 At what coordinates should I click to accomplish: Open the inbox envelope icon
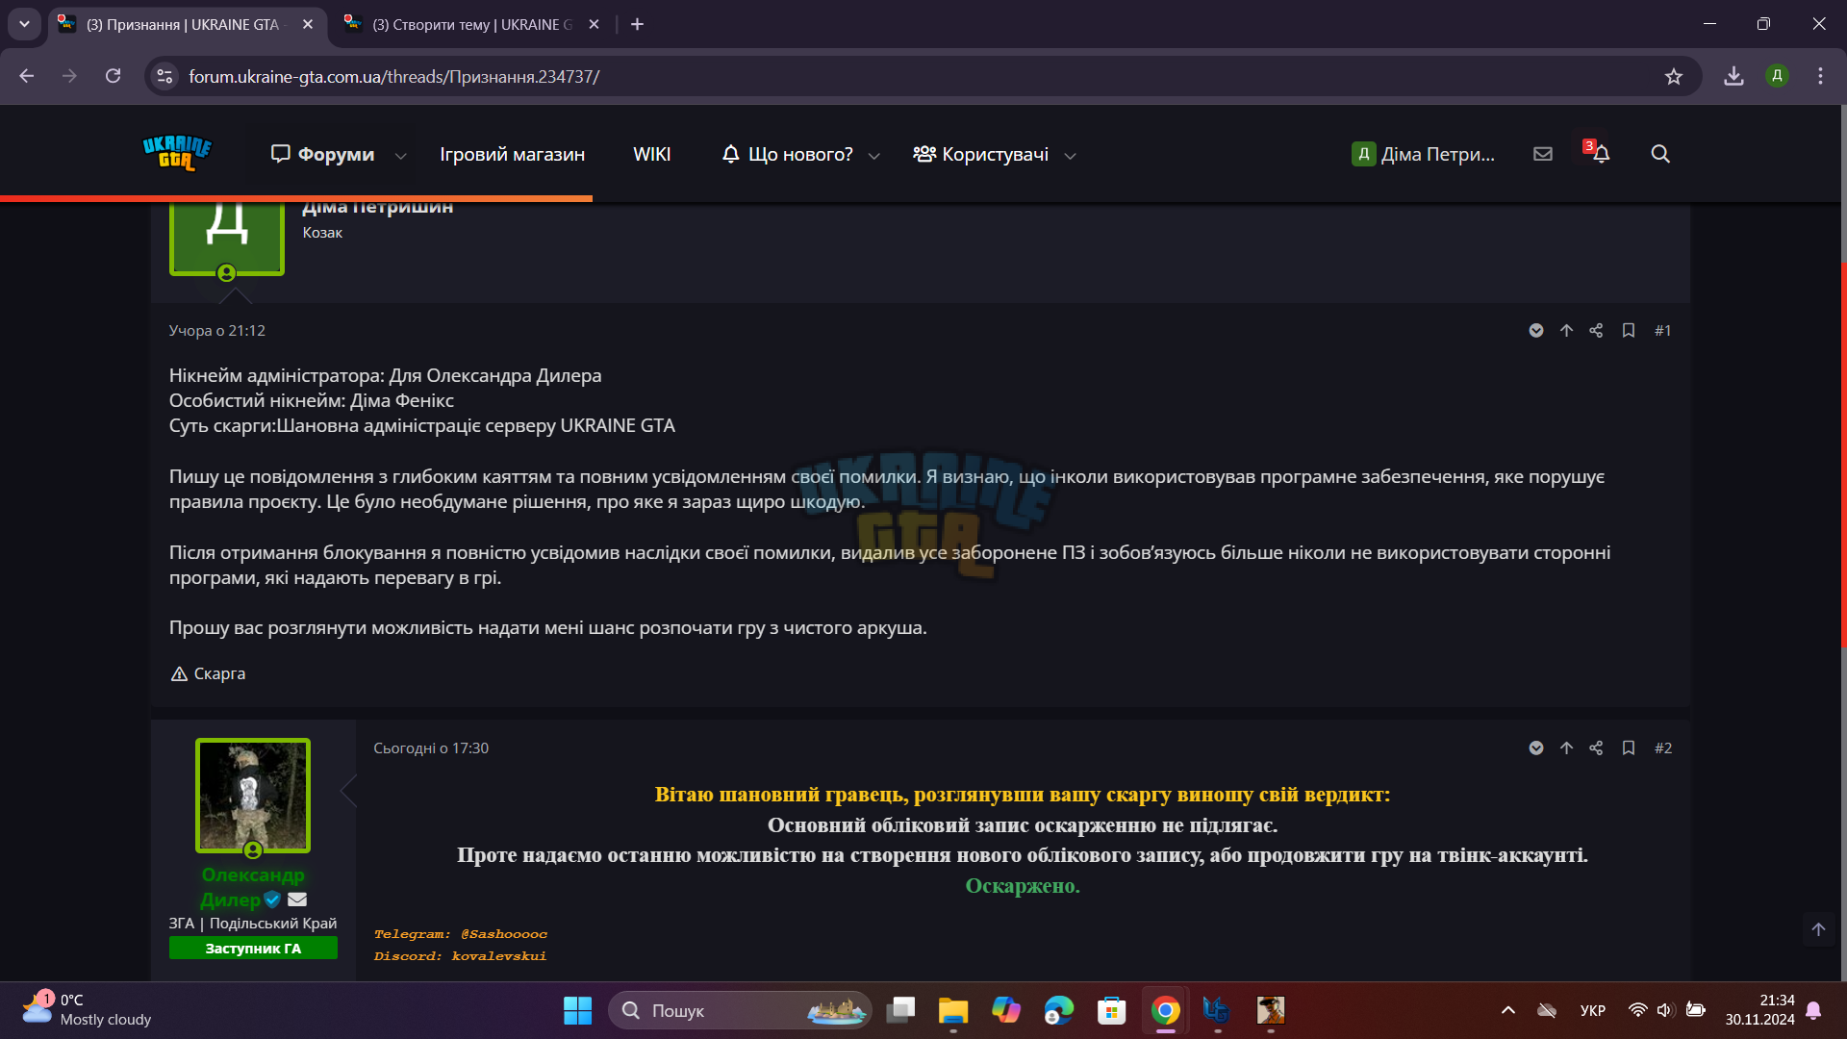click(x=1543, y=154)
